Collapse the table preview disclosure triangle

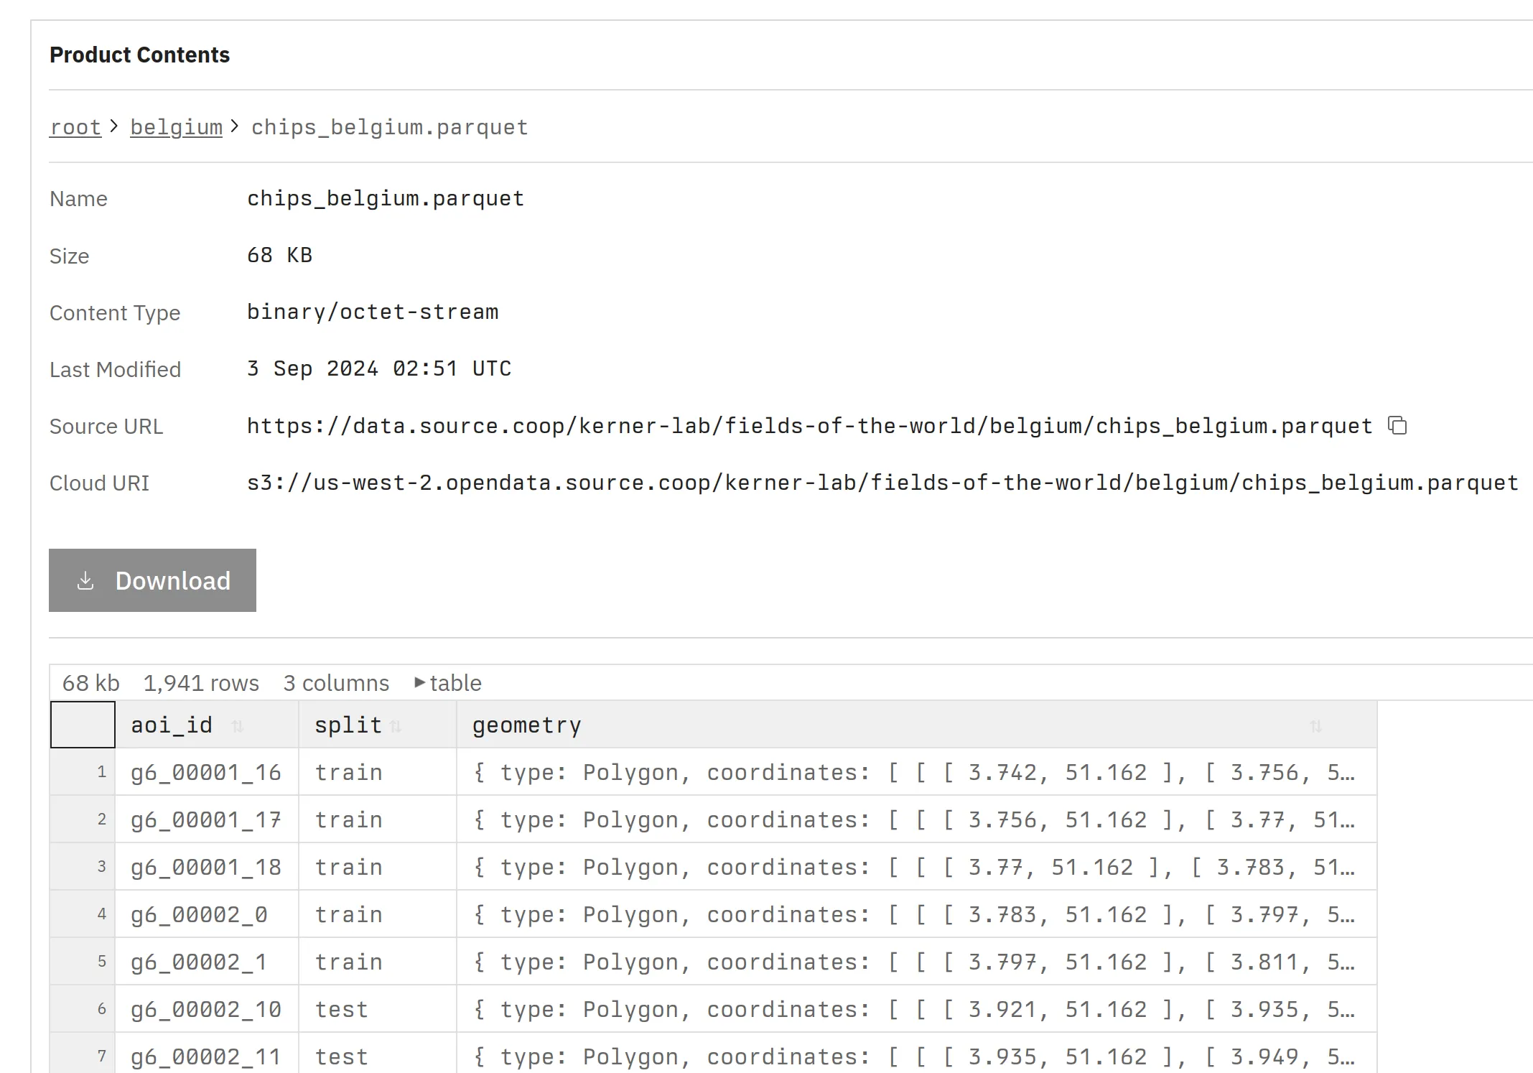[420, 682]
